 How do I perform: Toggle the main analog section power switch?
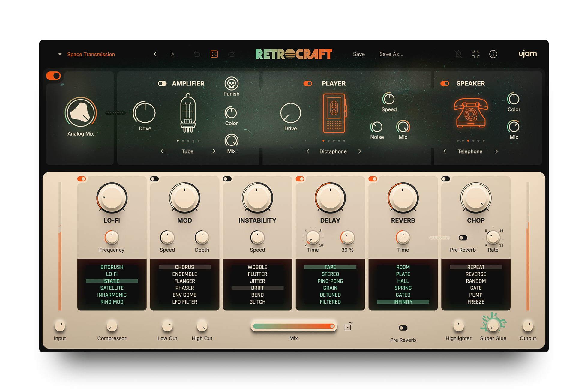pos(54,76)
